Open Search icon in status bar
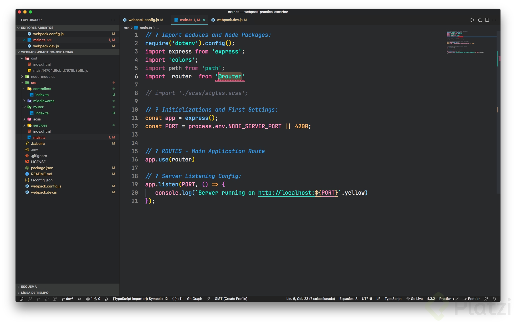 [30, 299]
